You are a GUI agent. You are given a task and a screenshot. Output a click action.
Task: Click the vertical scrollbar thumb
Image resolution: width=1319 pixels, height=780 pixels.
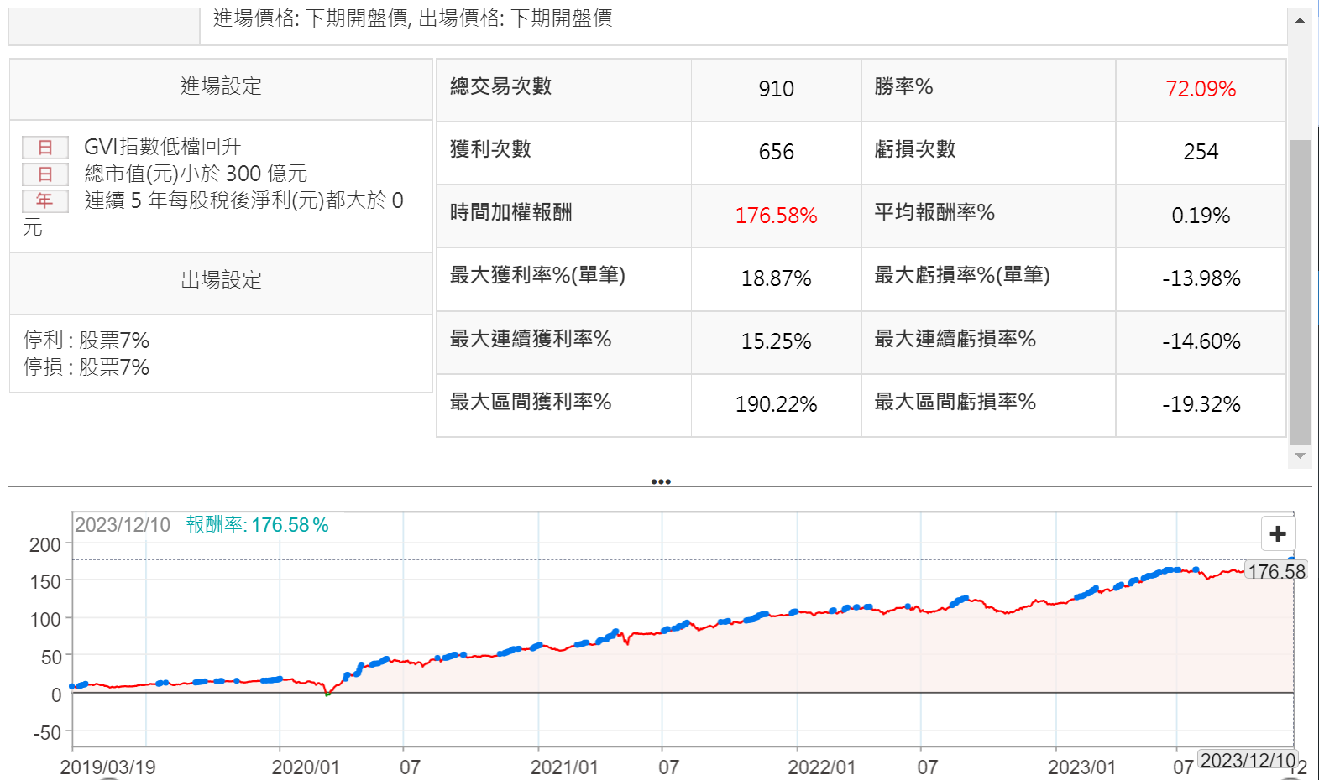1300,289
